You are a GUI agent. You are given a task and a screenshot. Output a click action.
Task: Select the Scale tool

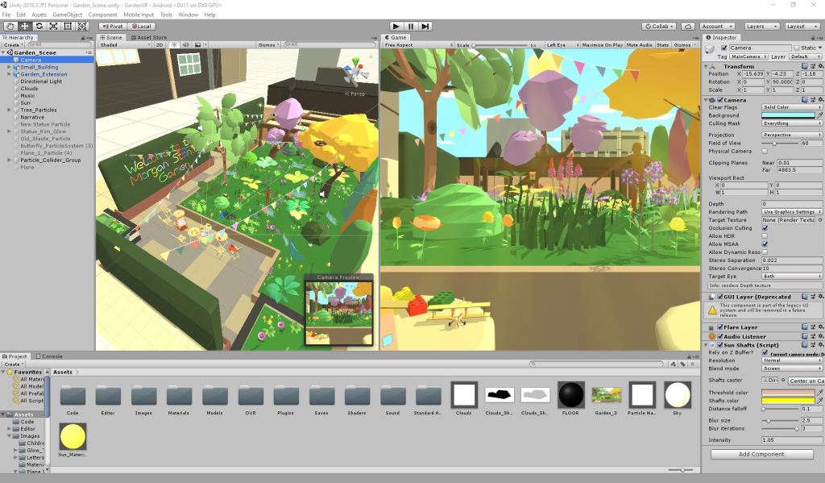(53, 26)
